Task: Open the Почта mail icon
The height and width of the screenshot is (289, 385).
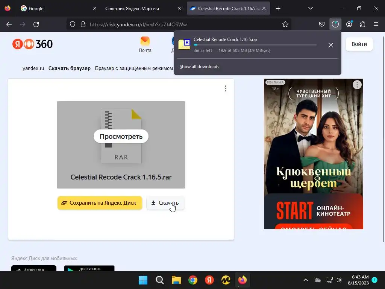Action: (145, 44)
